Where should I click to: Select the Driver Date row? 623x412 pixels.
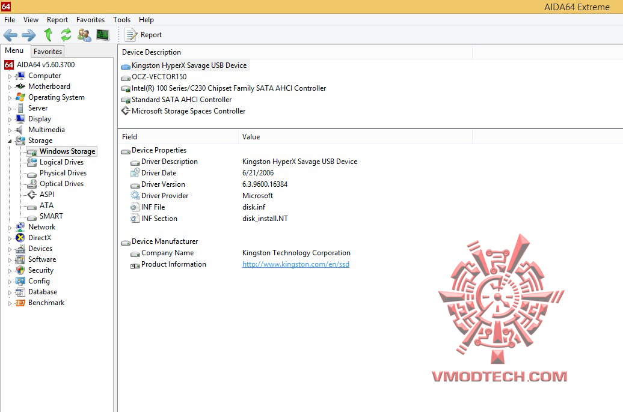202,173
